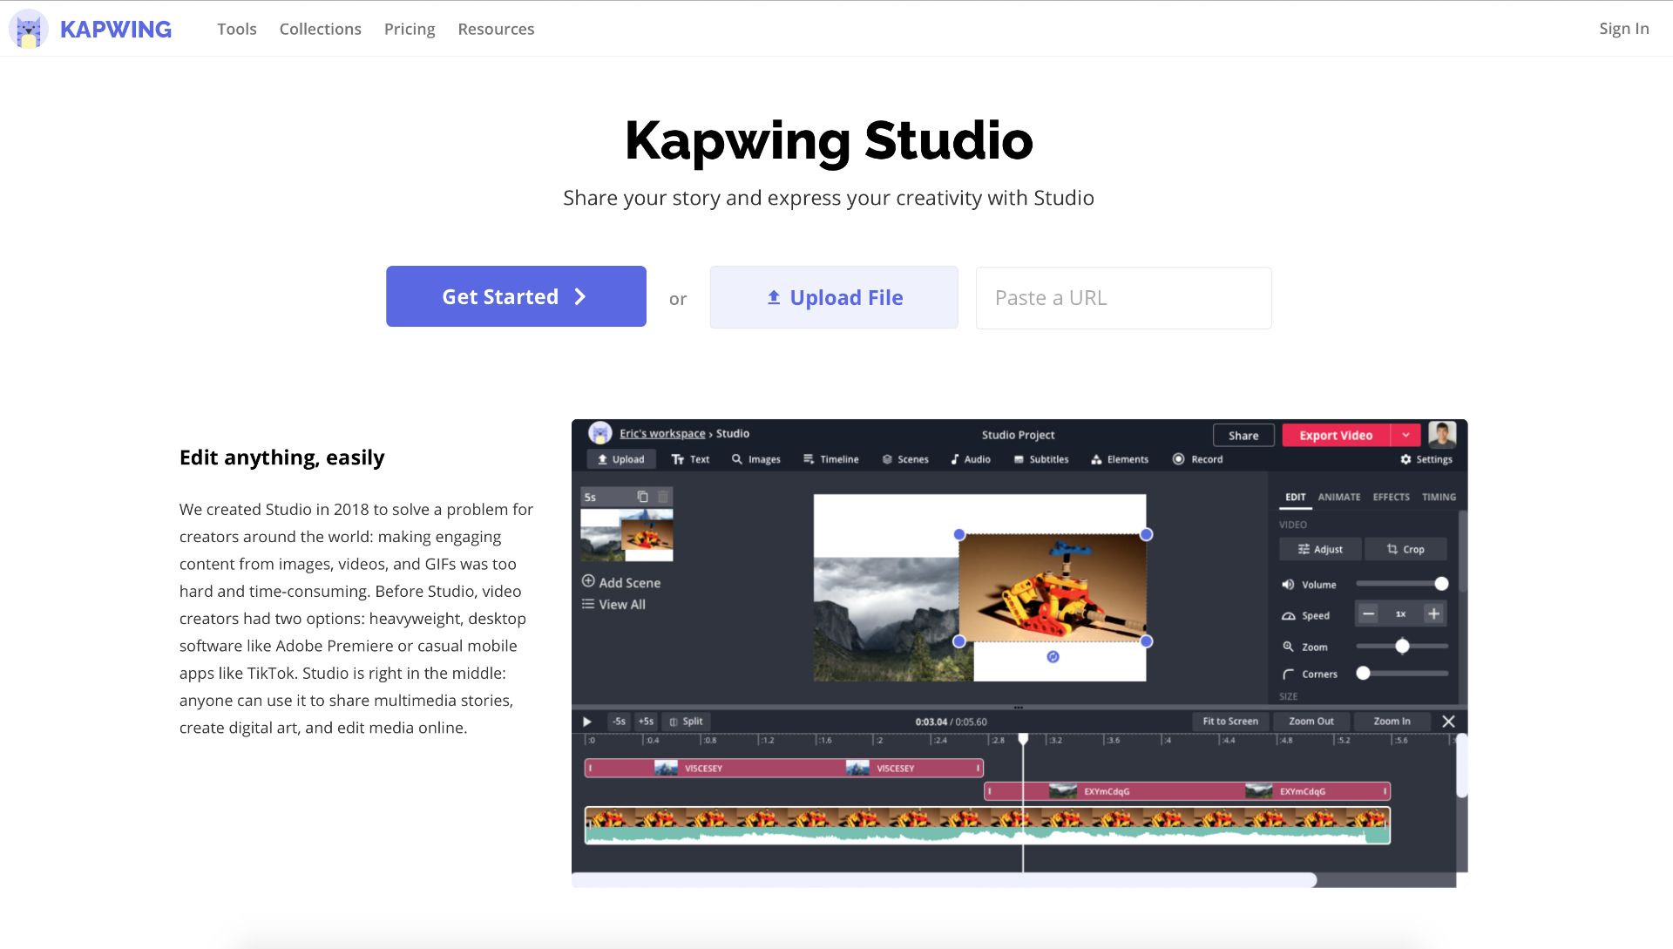Click the Sign In link
1673x949 pixels.
(1623, 29)
